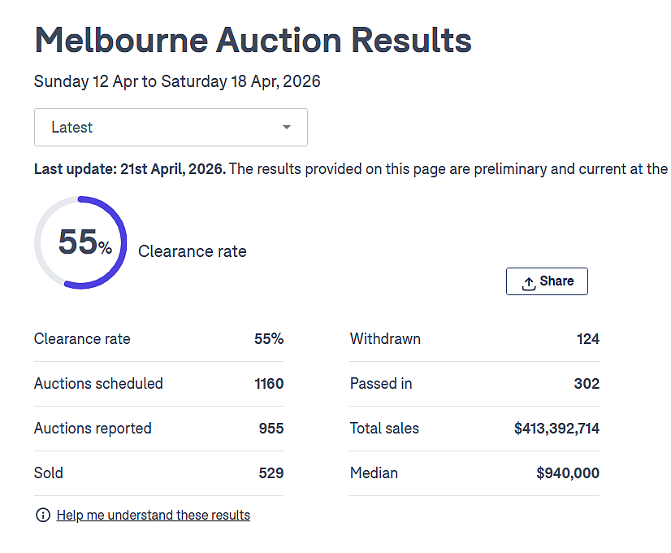Open the Latest period dropdown
This screenshot has width=671, height=553.
[x=171, y=127]
